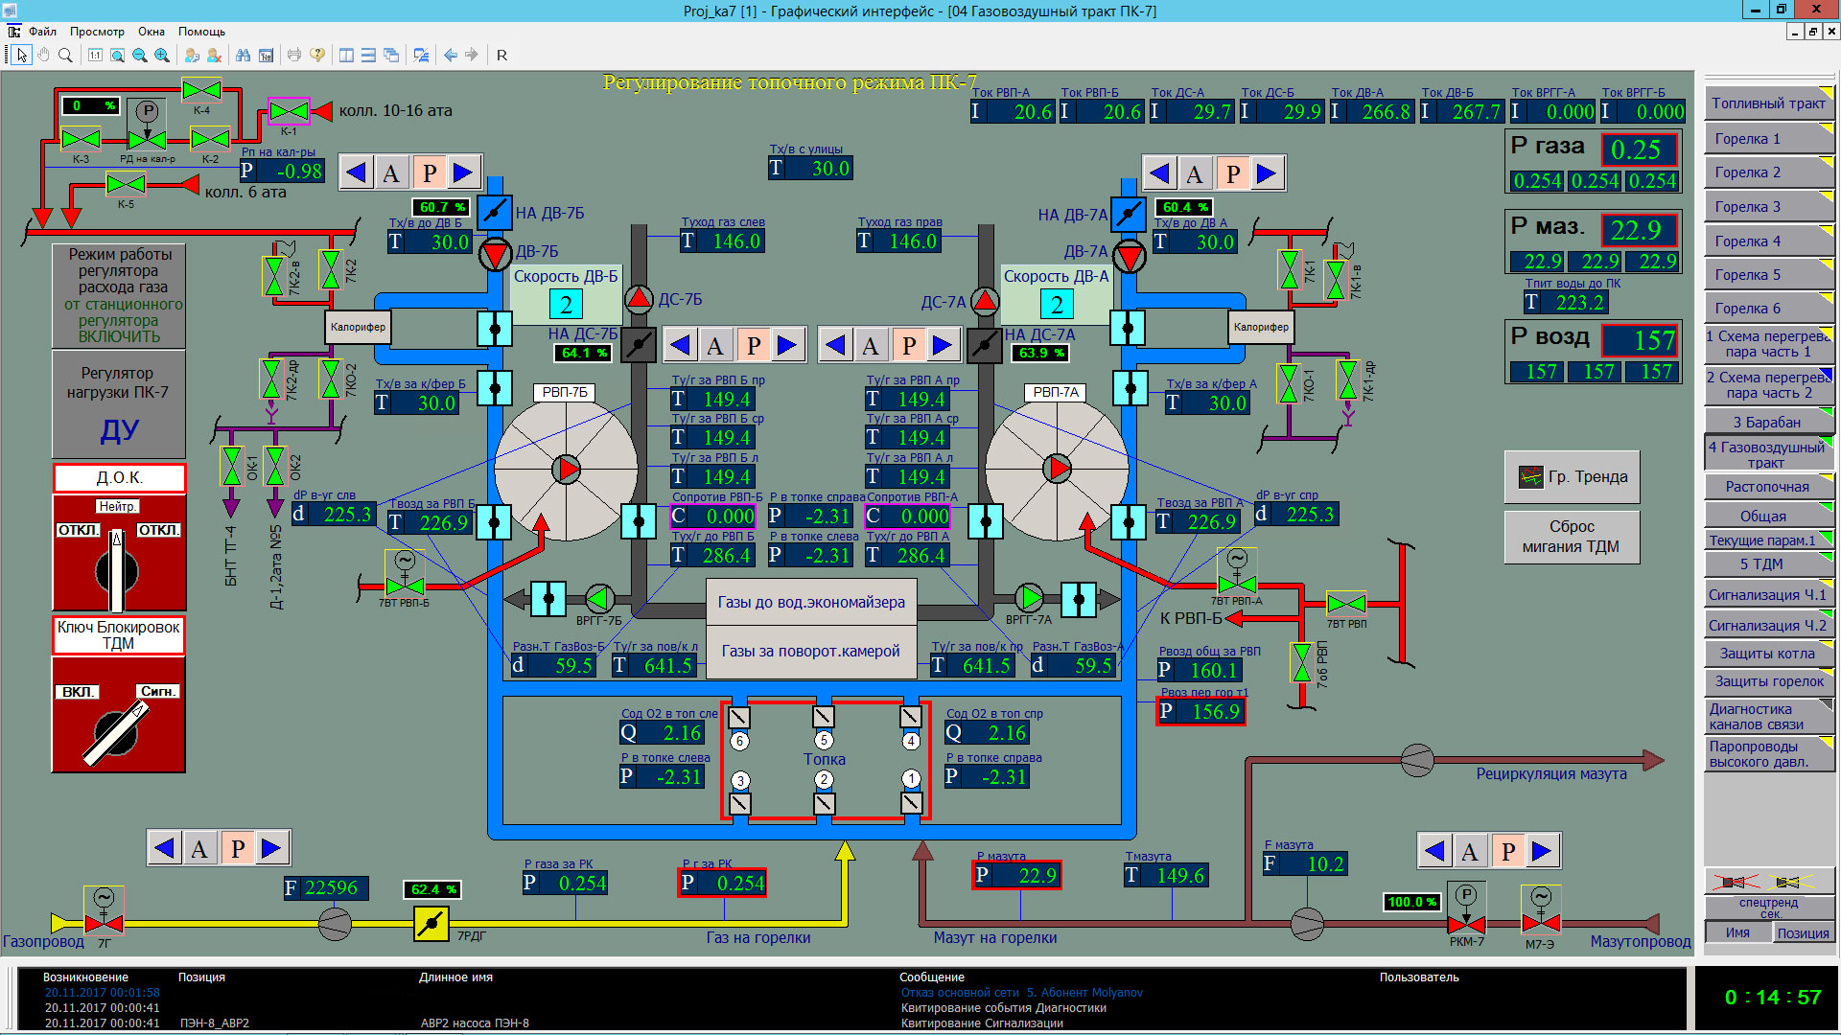Turn the Ключ Блокировок ТДМ switch

[118, 735]
